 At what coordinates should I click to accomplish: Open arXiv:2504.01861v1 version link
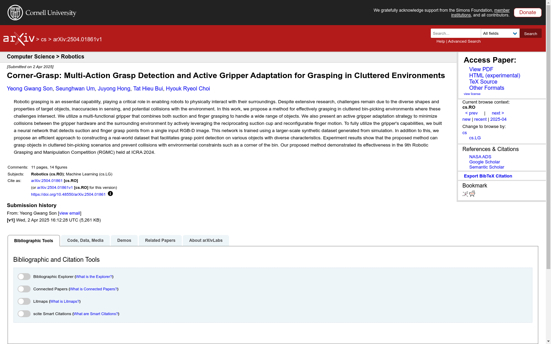[55, 187]
